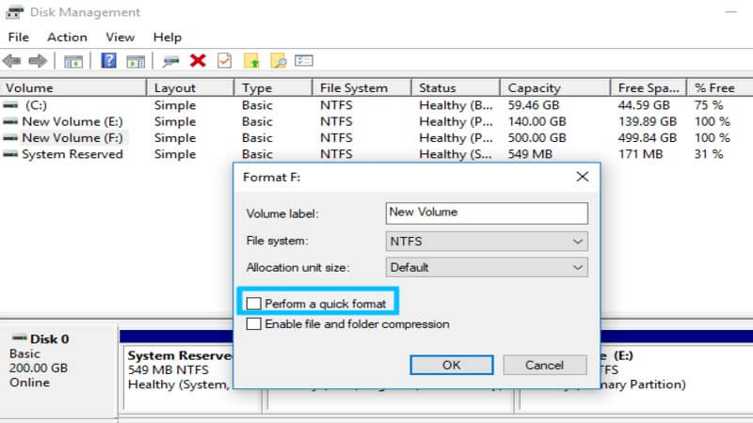753x423 pixels.
Task: Minimize the Disk Management window
Action: (x=731, y=12)
